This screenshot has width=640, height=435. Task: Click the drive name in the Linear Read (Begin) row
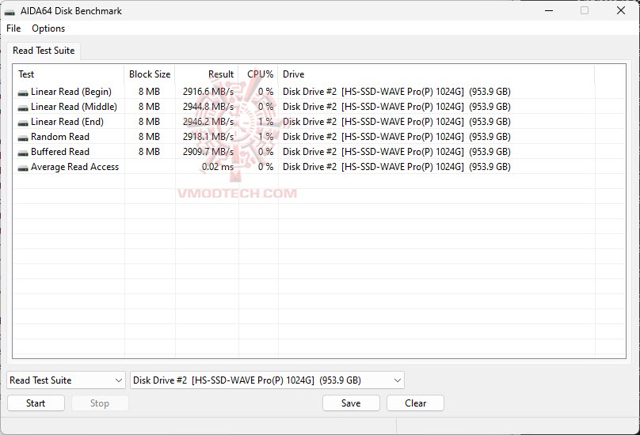click(397, 92)
